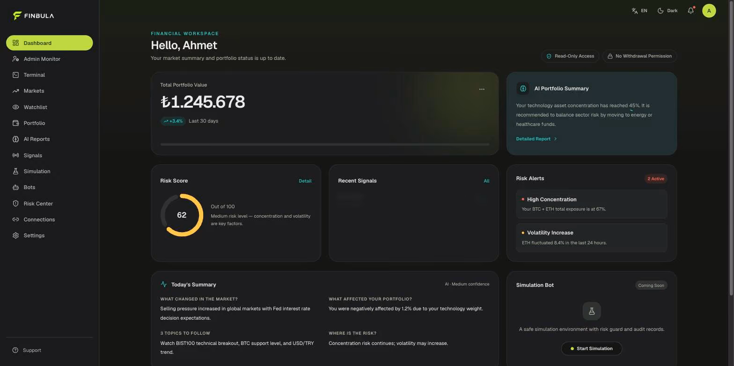Click the AI Reports brain icon
This screenshot has width=734, height=366.
click(15, 139)
